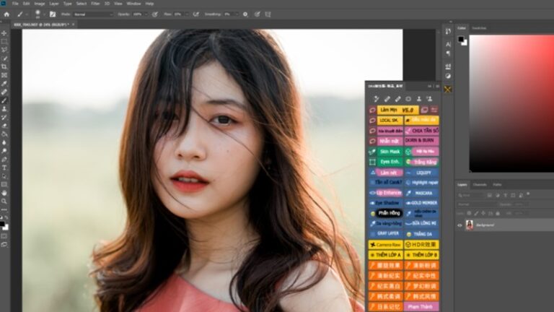The width and height of the screenshot is (554, 312).
Task: Hide the Background layer with eye icon
Action: (460, 225)
